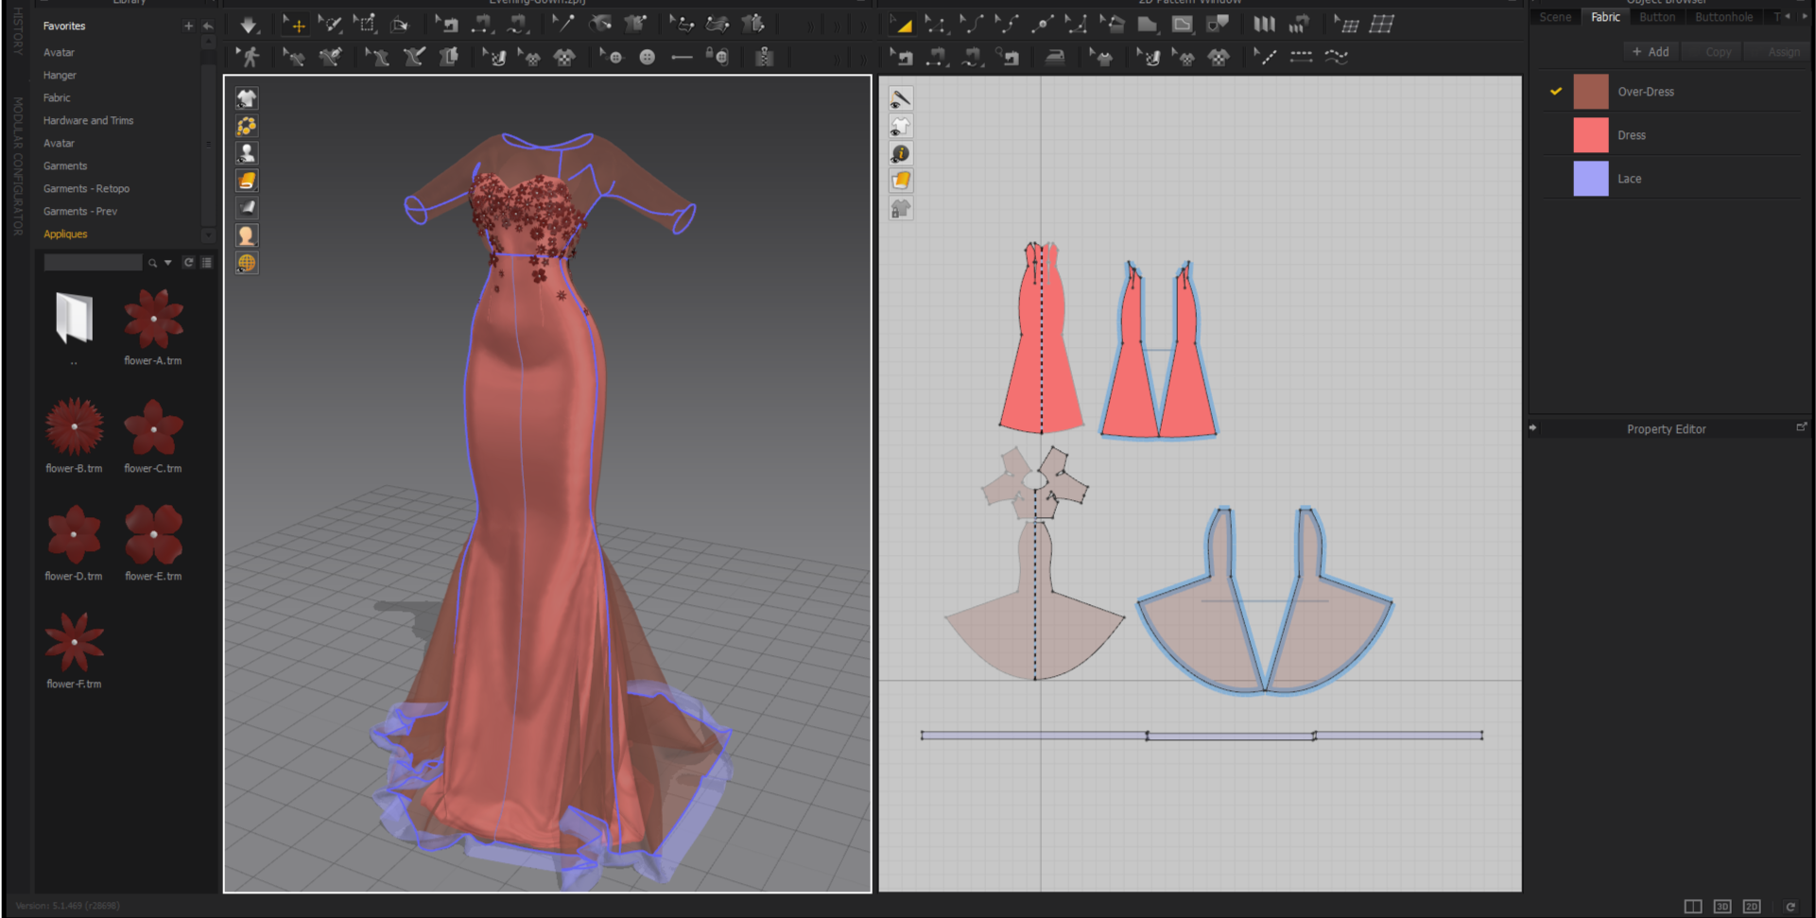Expand the search options dropdown arrow in Library
This screenshot has width=1816, height=918.
pos(167,263)
